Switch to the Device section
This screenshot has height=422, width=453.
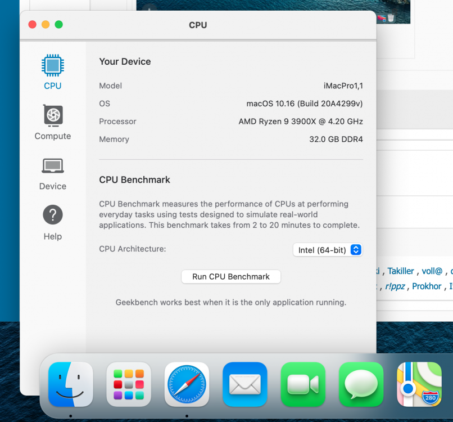(x=53, y=174)
